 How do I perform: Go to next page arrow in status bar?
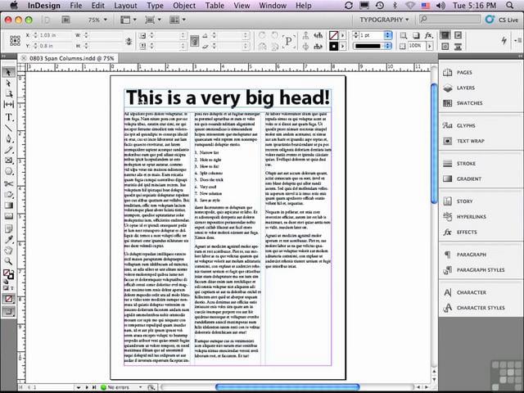(x=87, y=387)
